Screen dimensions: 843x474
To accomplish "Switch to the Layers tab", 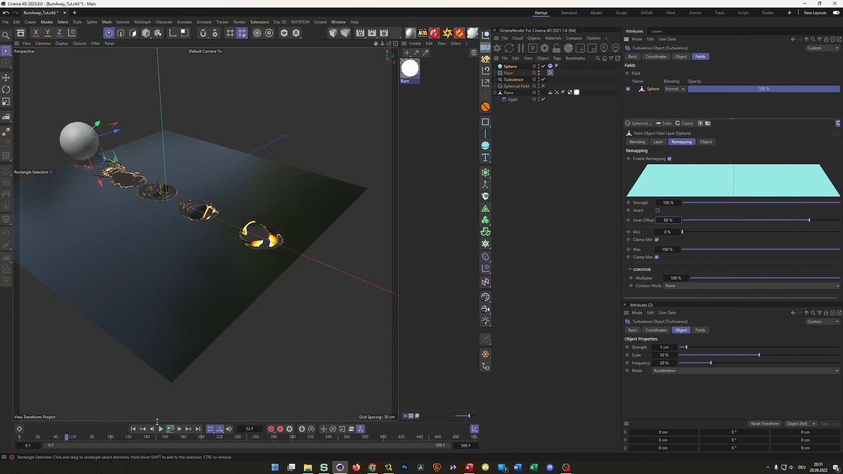I will click(x=656, y=31).
